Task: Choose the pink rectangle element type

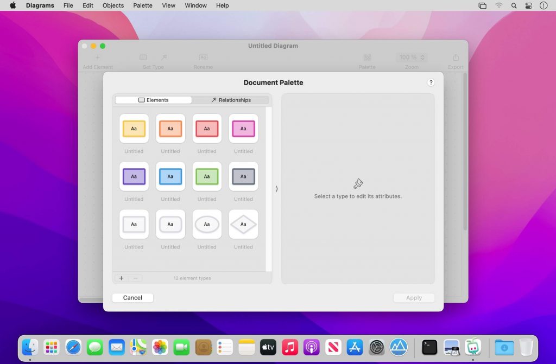Action: (243, 129)
